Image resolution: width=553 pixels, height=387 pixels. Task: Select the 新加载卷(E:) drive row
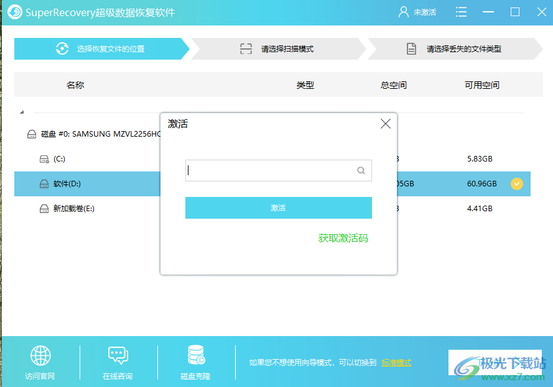point(272,209)
